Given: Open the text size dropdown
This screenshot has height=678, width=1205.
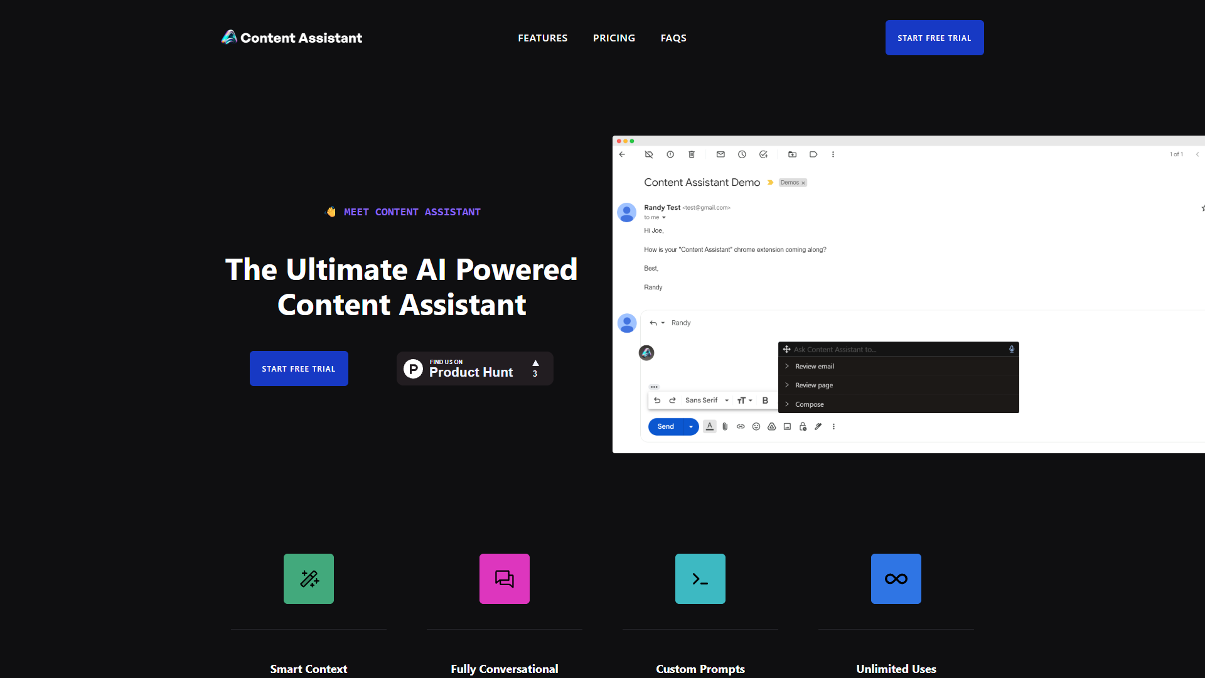Looking at the screenshot, I should click(x=744, y=401).
